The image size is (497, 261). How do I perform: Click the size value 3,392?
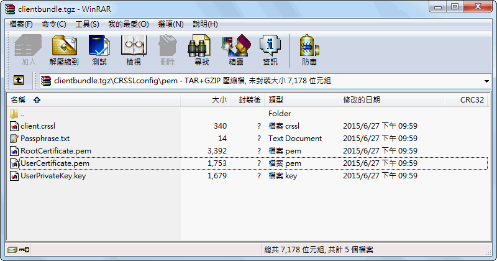point(217,151)
